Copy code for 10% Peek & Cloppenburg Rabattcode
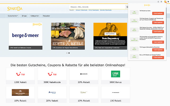The image size is (170, 106). [x=158, y=23]
